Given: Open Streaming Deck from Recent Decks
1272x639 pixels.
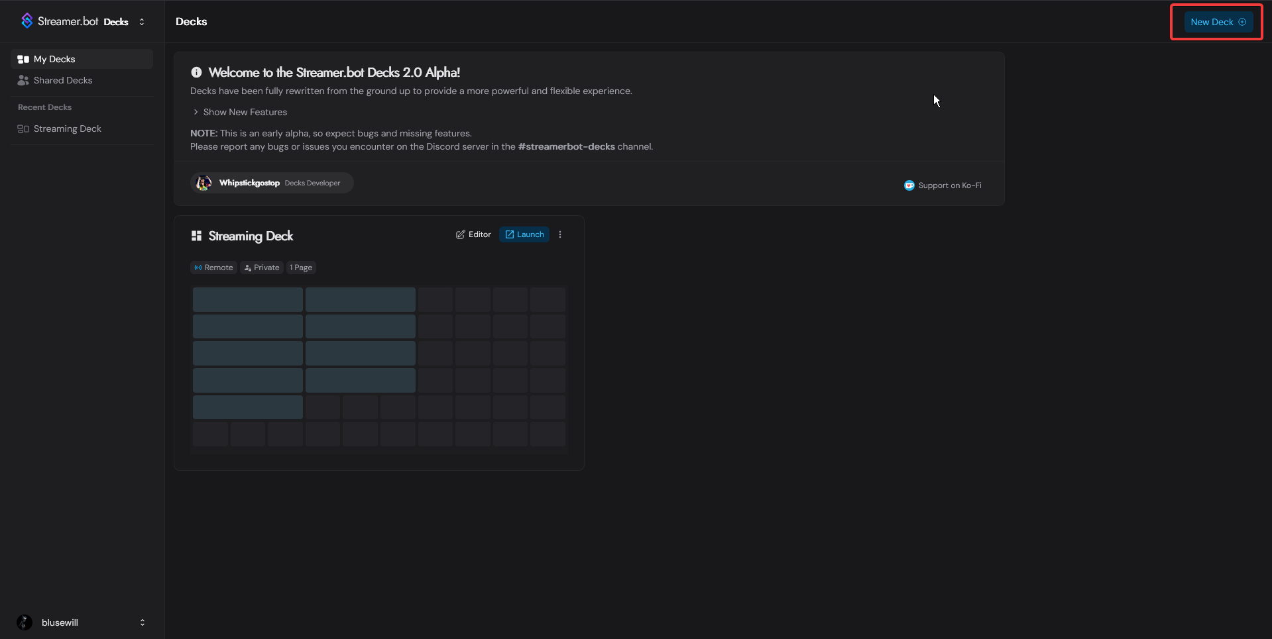Looking at the screenshot, I should coord(67,128).
